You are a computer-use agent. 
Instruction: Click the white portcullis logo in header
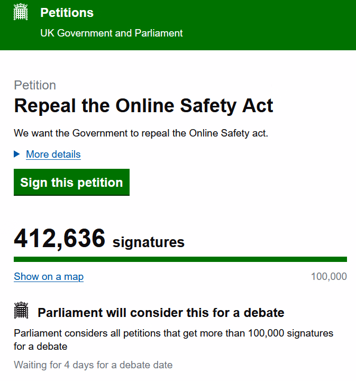click(21, 12)
